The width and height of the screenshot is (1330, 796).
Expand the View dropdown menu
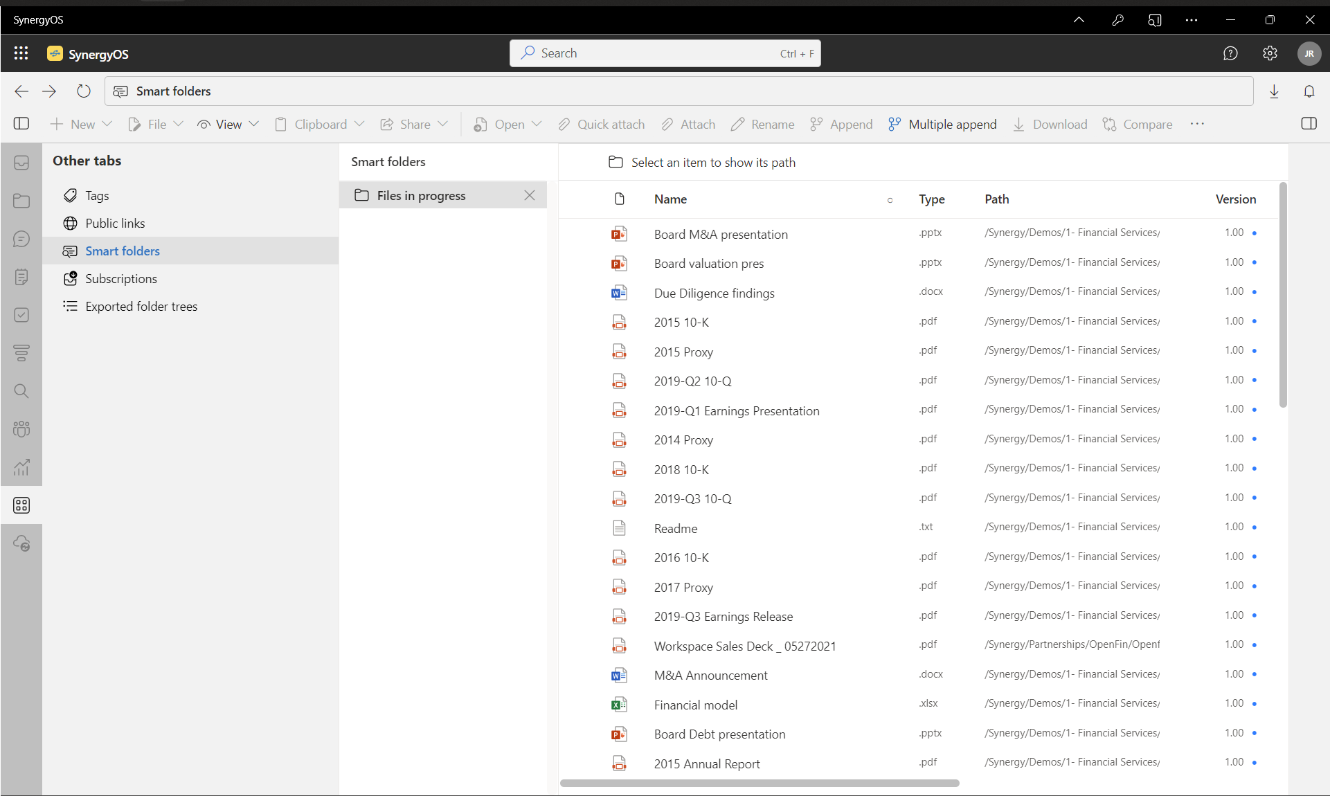[253, 125]
